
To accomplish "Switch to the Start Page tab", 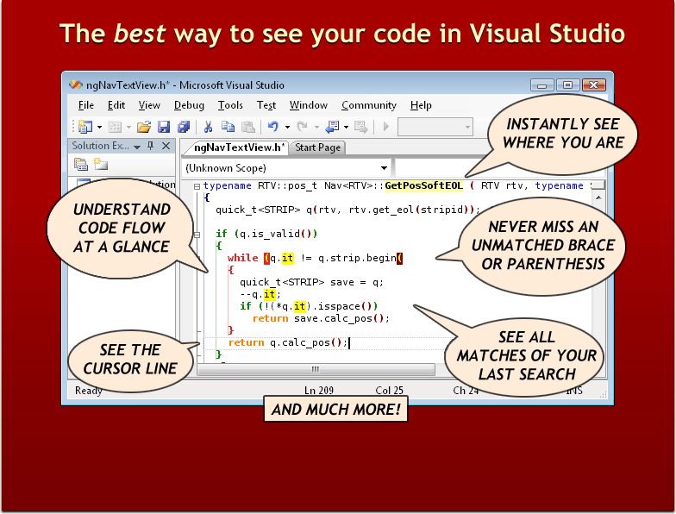I will [x=317, y=147].
